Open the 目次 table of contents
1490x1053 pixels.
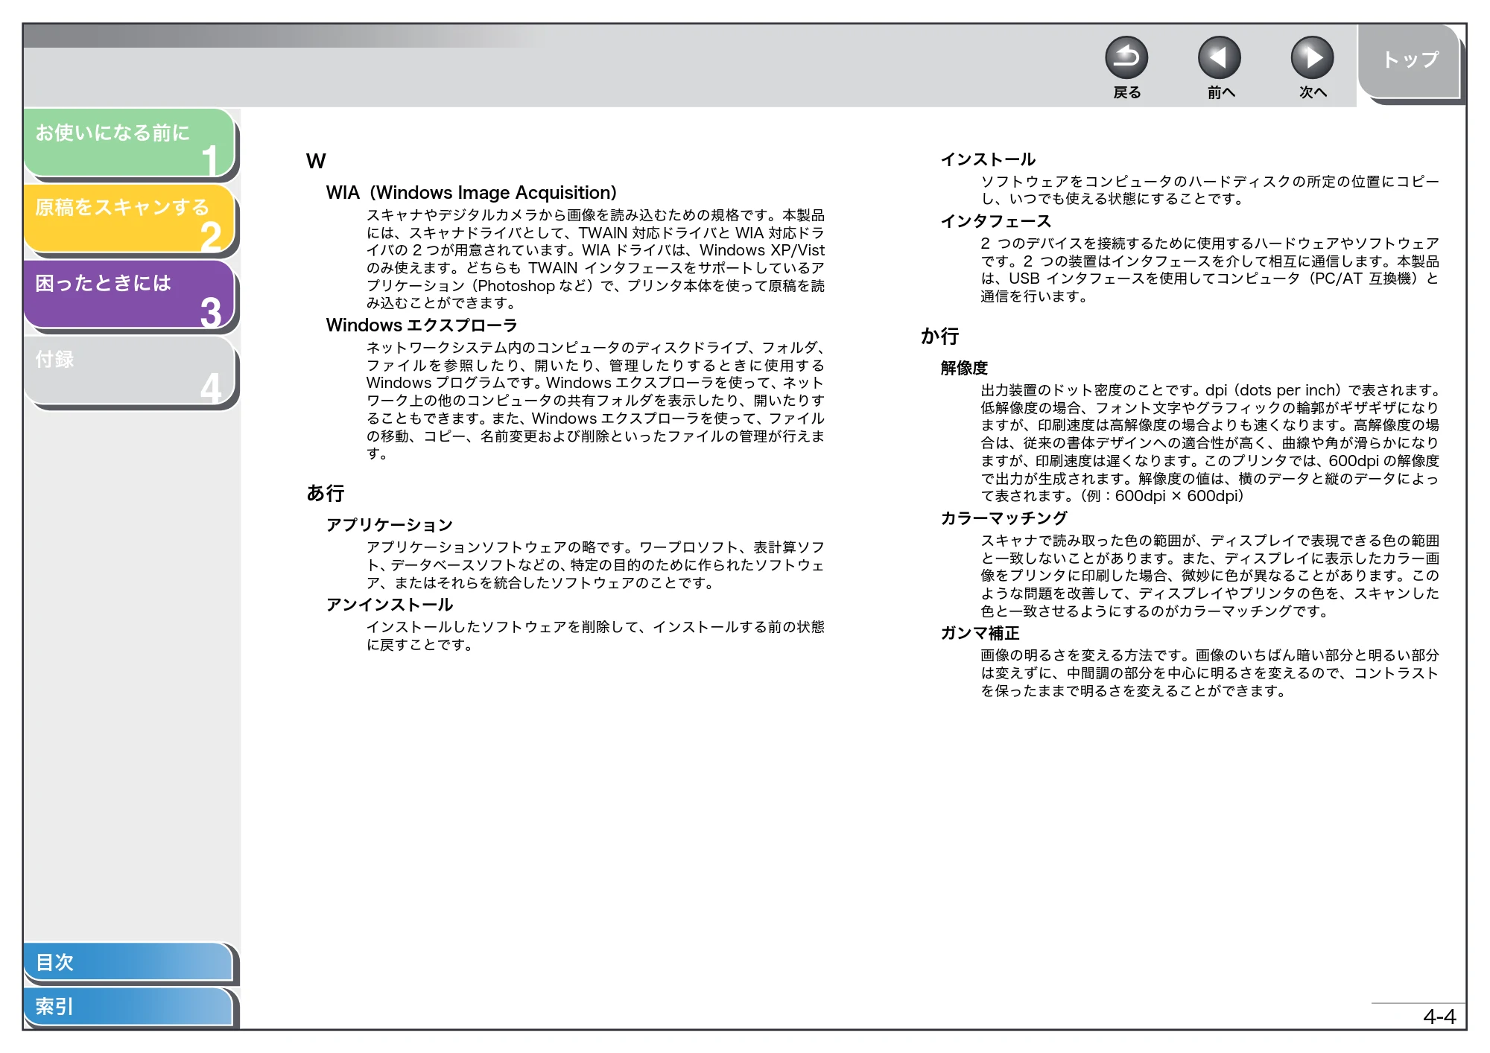[128, 962]
